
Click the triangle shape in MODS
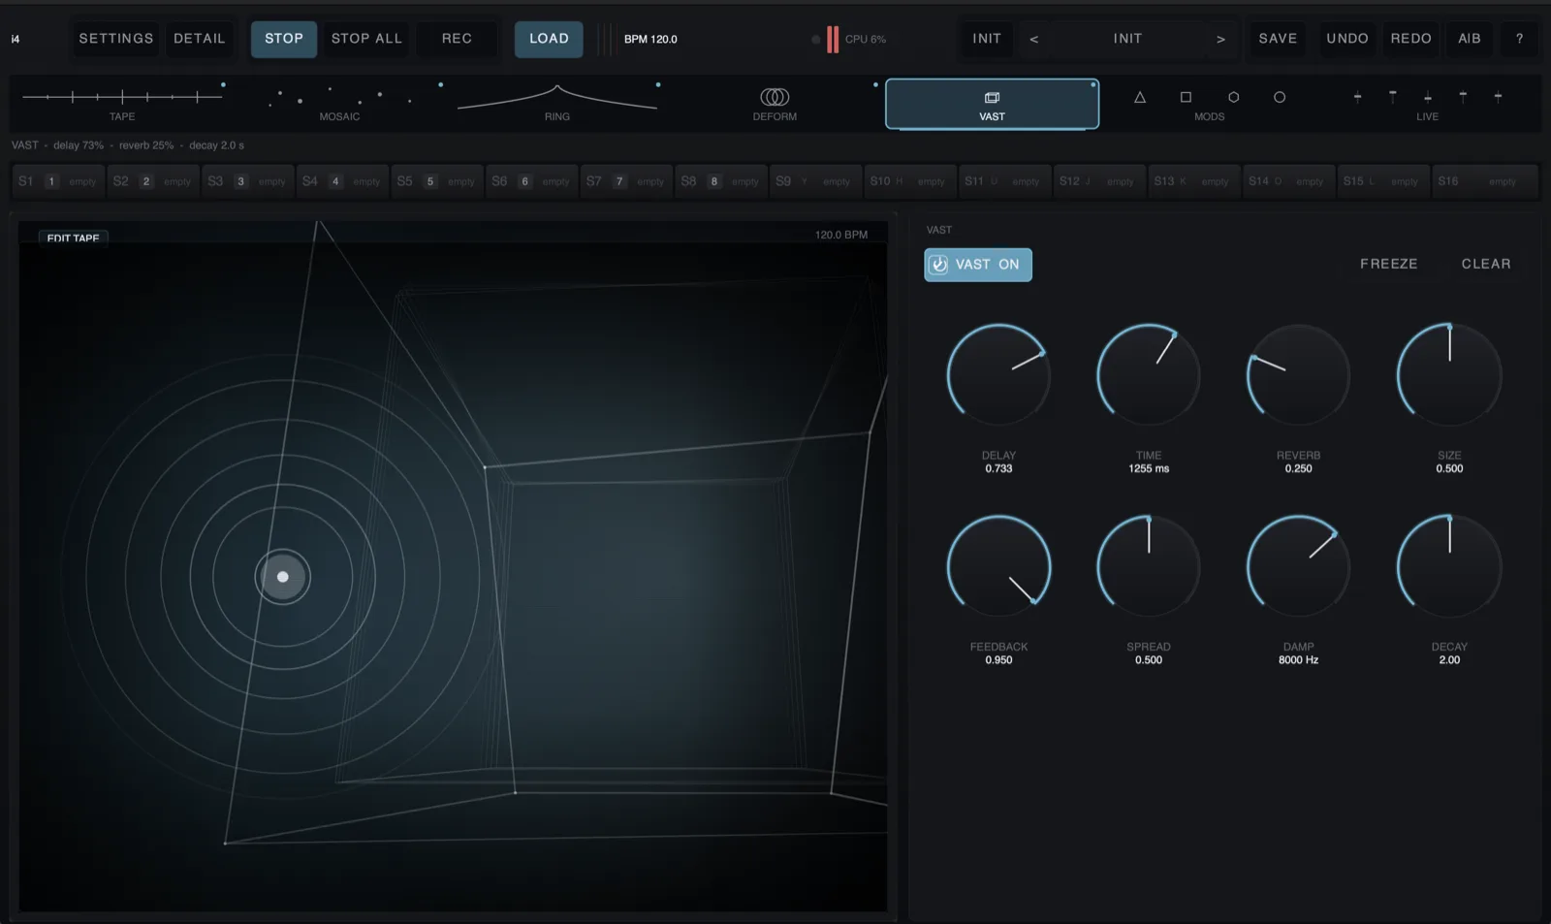click(1140, 97)
